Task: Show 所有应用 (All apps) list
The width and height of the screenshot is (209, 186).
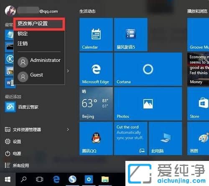Action: tap(17, 166)
